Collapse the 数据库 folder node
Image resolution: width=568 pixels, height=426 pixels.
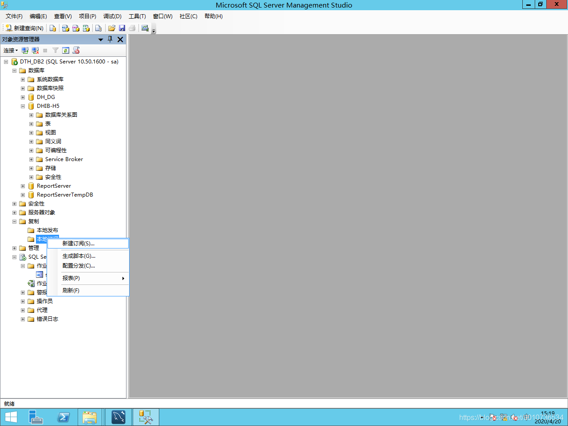tap(14, 71)
